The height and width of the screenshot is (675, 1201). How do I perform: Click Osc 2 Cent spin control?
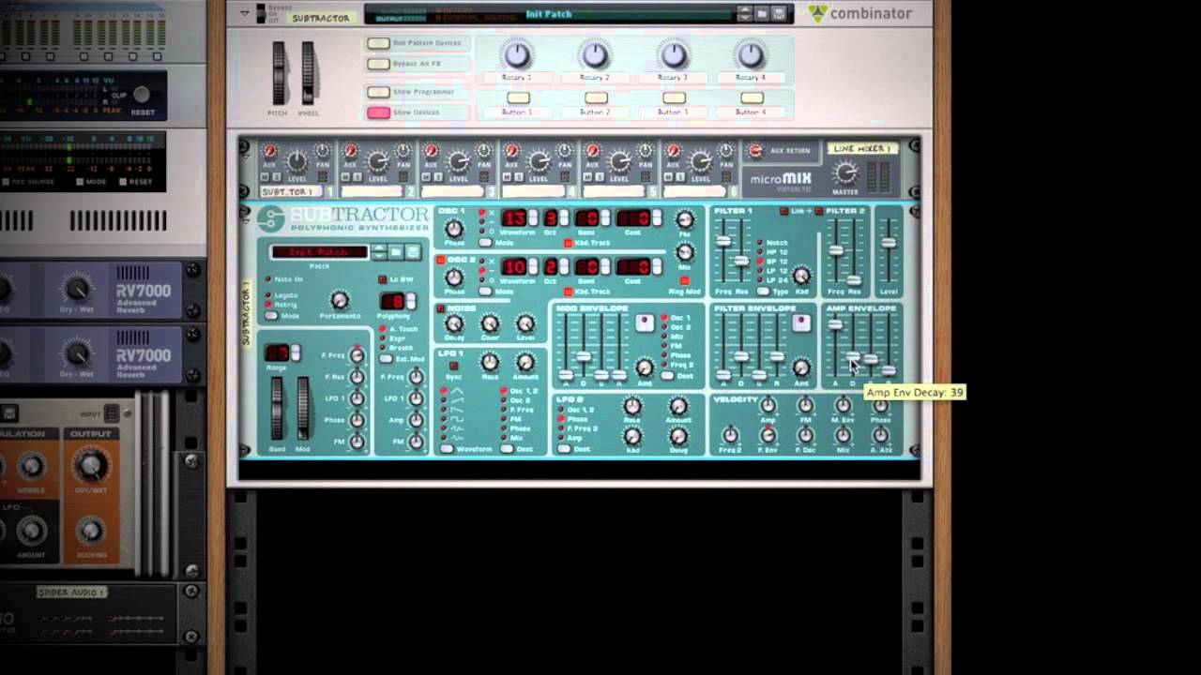coord(656,266)
